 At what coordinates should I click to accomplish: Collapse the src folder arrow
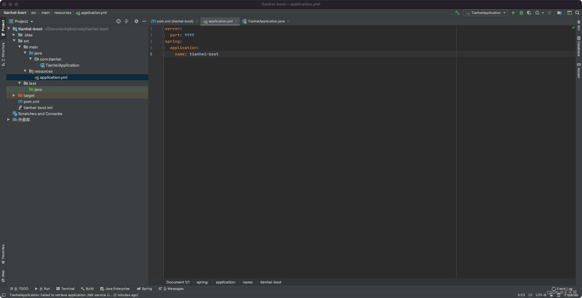click(14, 41)
